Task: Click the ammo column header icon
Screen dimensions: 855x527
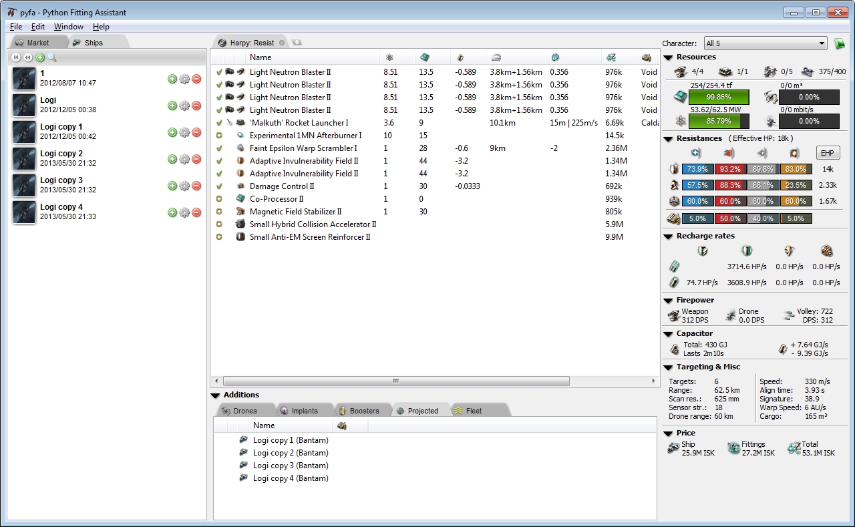Action: pos(647,57)
